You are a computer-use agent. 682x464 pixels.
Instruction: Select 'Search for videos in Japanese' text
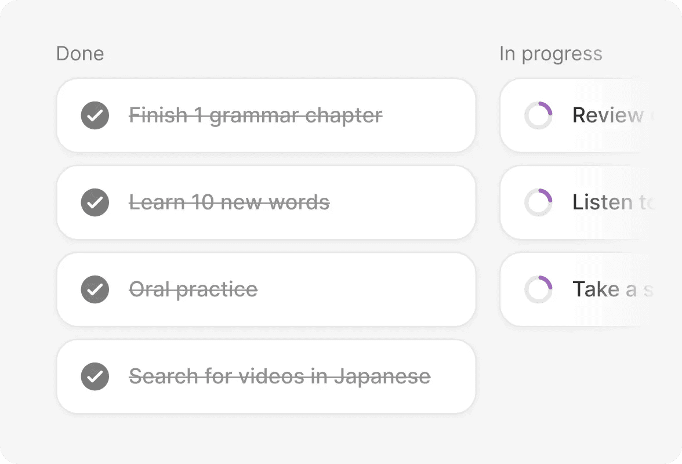tap(280, 376)
